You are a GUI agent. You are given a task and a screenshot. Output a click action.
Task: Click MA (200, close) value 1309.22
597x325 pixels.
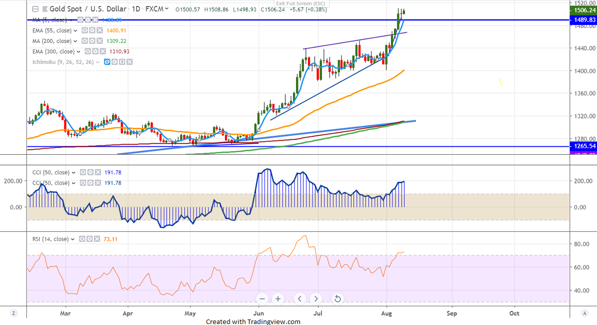(116, 41)
